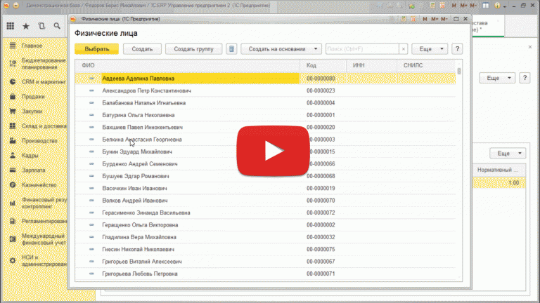Open the Еще menu in Физические лица dialog
This screenshot has height=303, width=540.
pos(430,49)
